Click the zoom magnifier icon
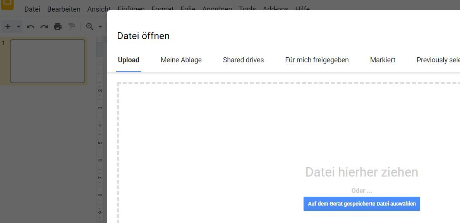The width and height of the screenshot is (460, 223). coord(90,27)
